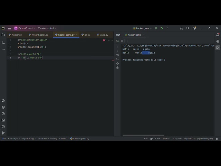Image resolution: width=221 pixels, height=166 pixels.
Task: Jump up the stack trace arrow in Run panel
Action: click(x=117, y=47)
